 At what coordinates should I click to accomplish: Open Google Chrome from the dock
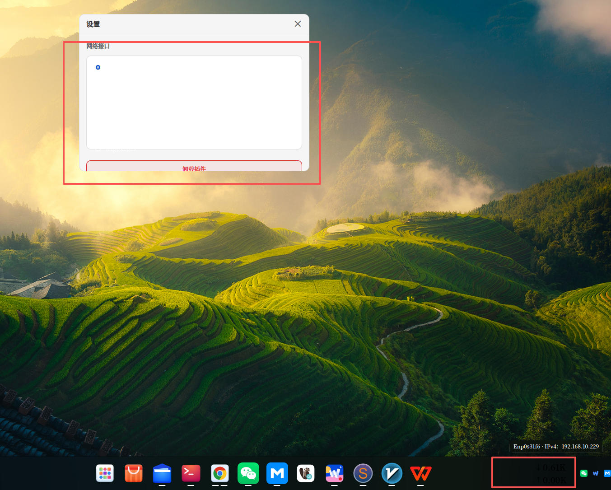(x=220, y=473)
